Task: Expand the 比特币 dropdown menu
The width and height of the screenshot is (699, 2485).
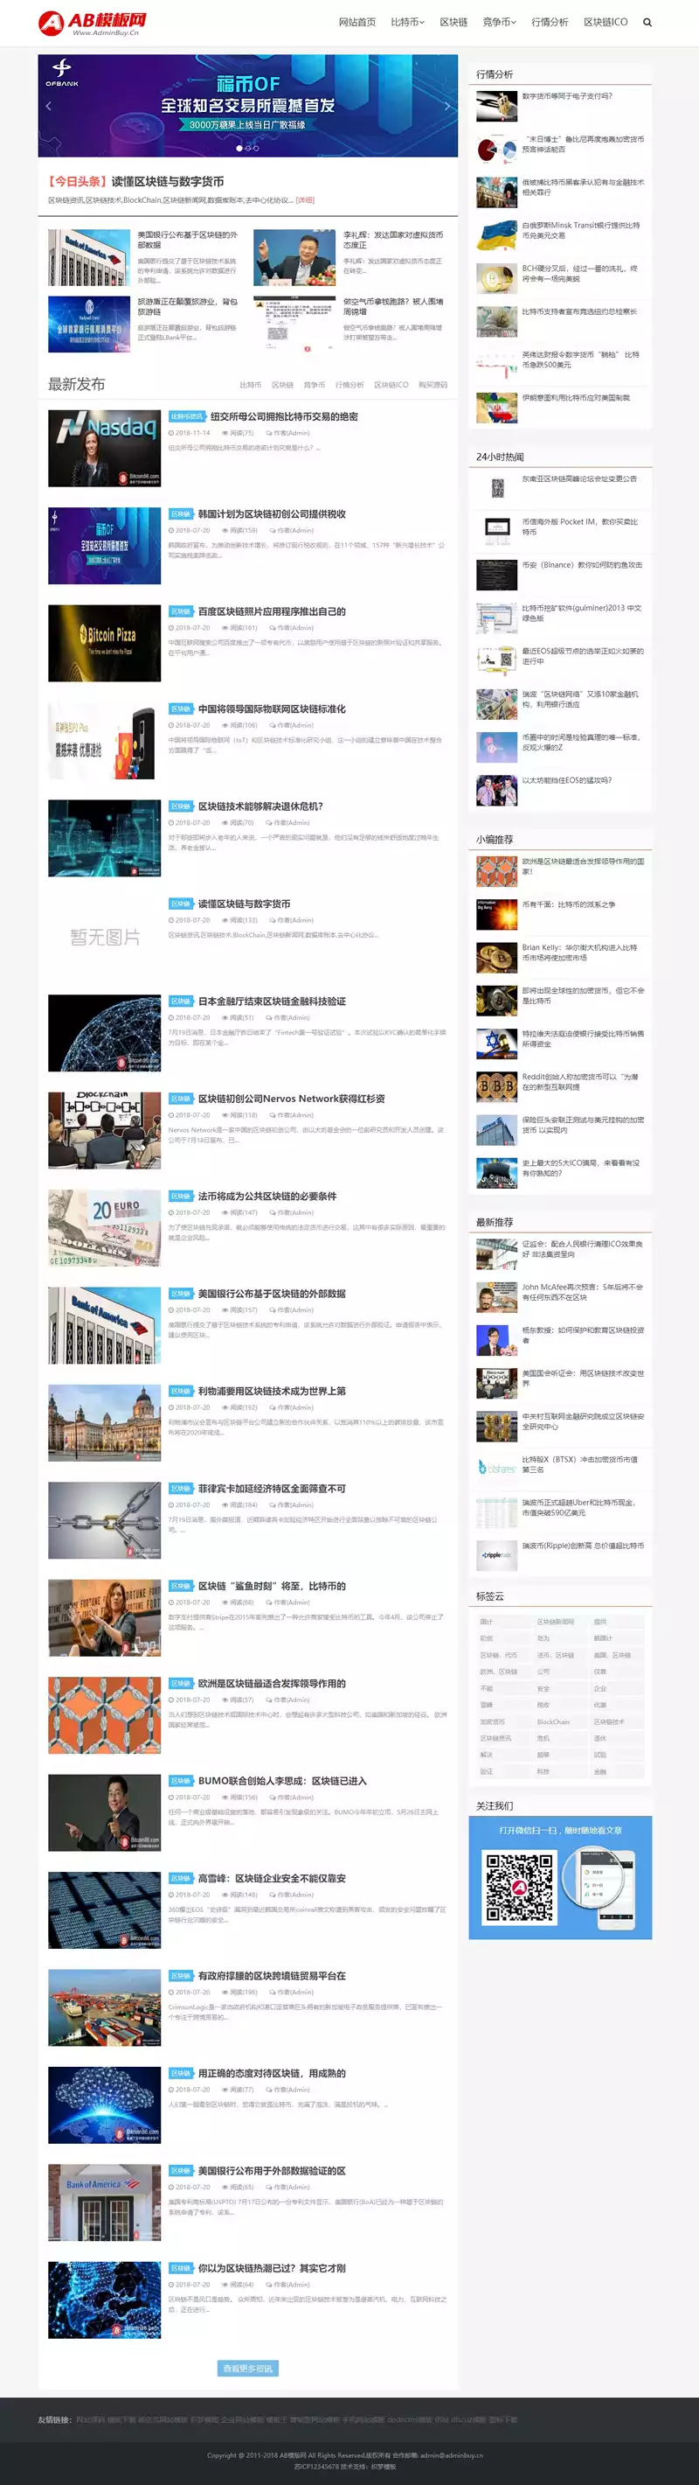Action: pos(407,22)
